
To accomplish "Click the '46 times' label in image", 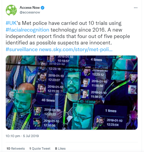I will [x=48, y=100].
